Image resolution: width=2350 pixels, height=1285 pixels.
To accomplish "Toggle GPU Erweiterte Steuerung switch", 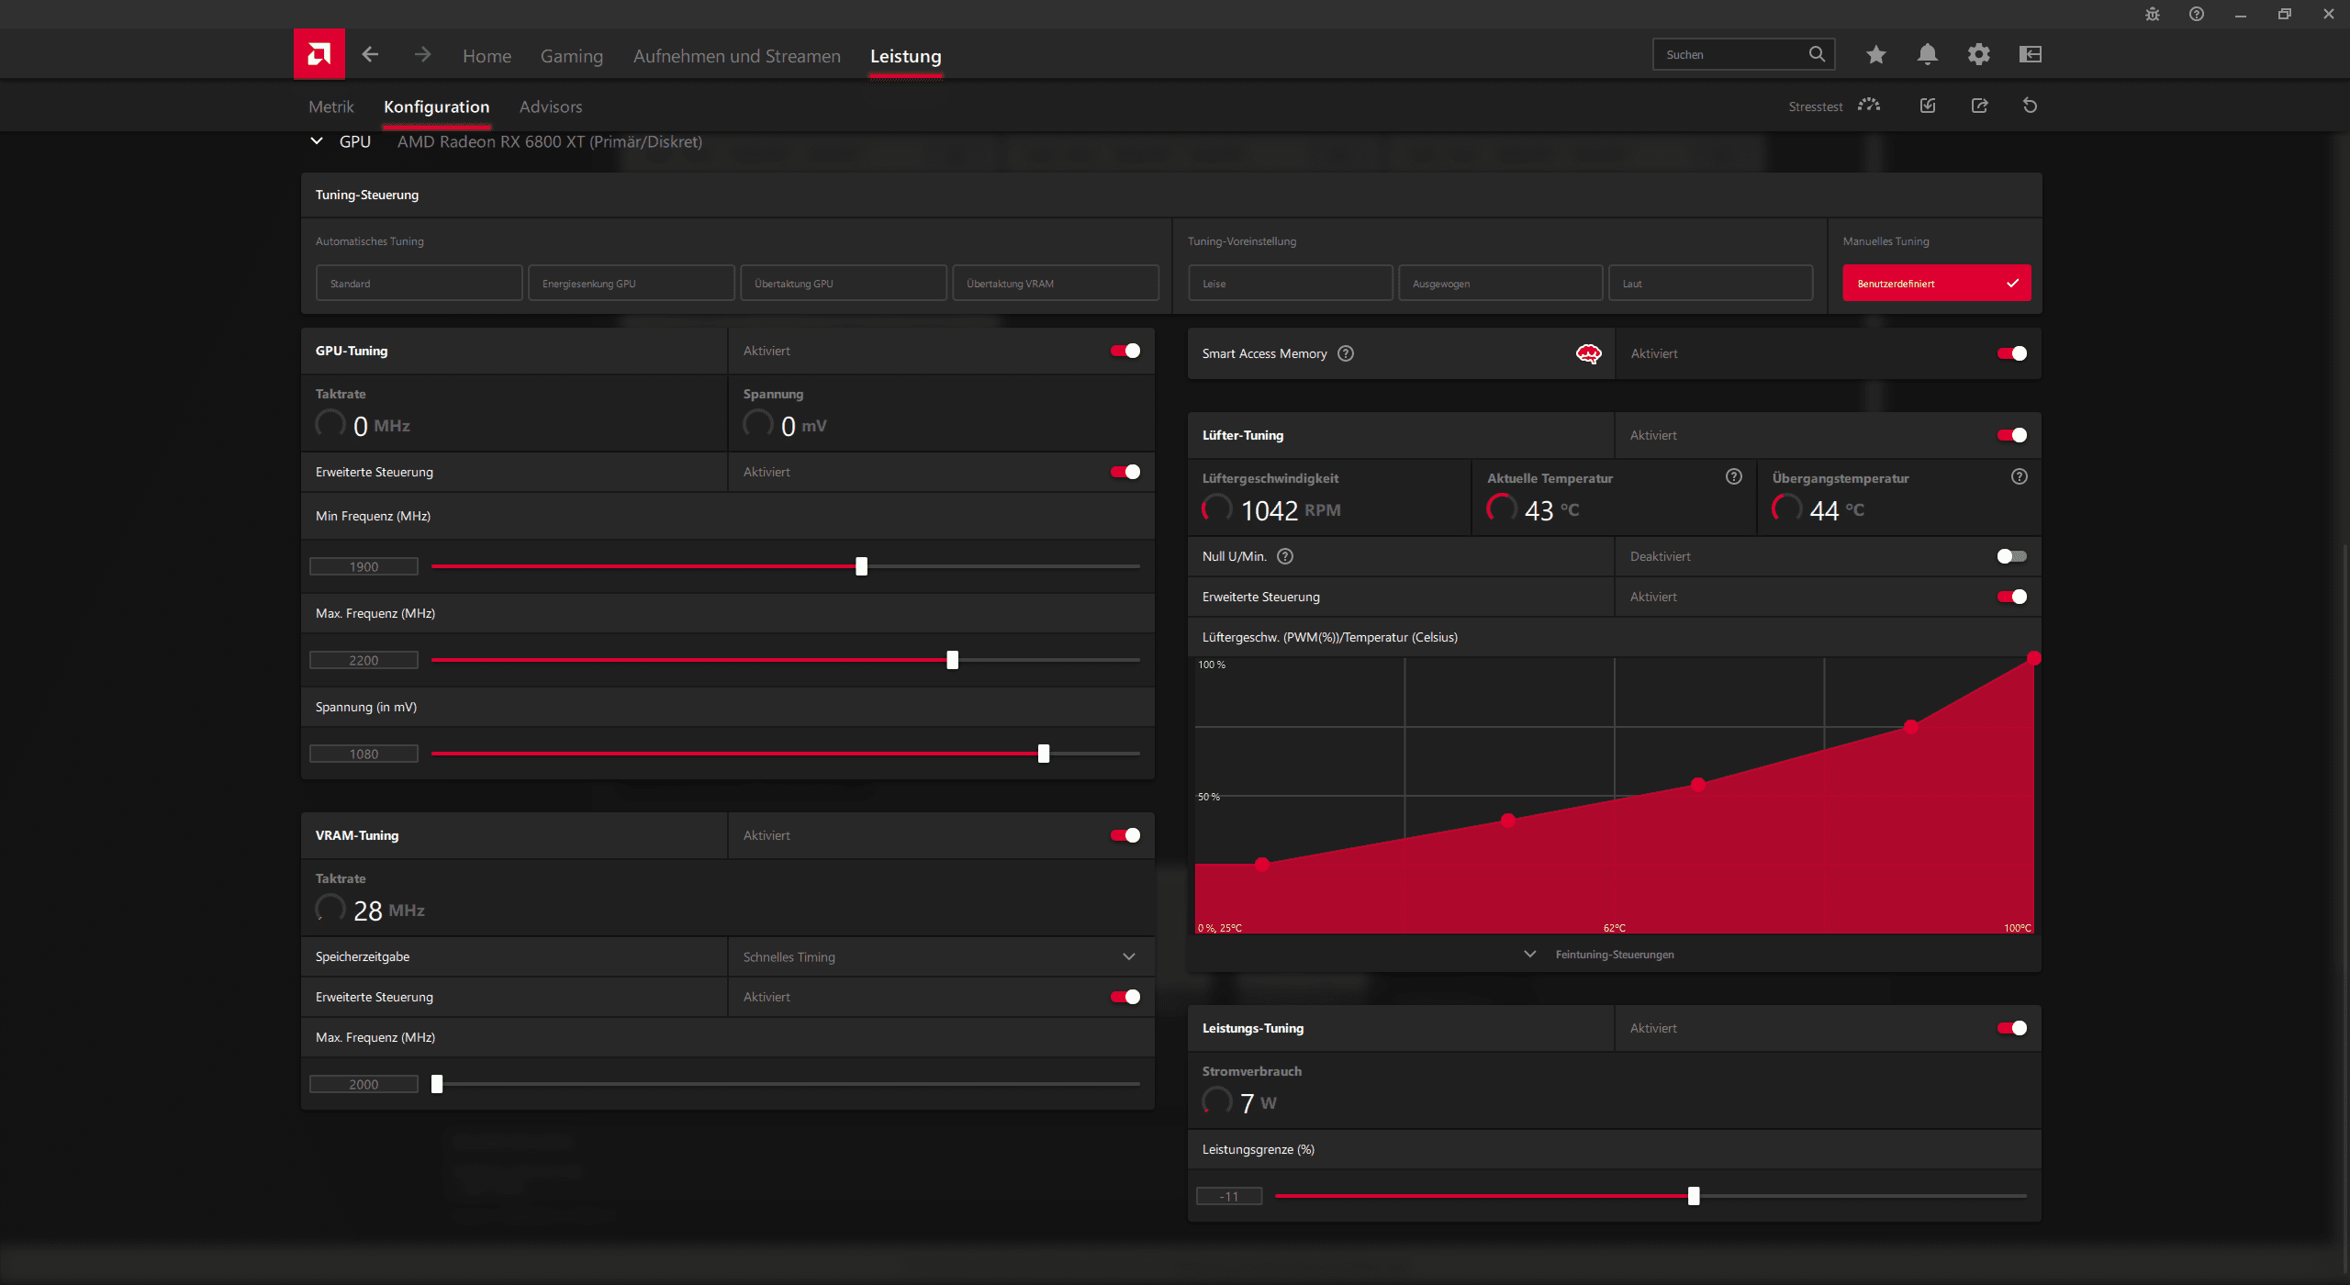I will (1125, 472).
